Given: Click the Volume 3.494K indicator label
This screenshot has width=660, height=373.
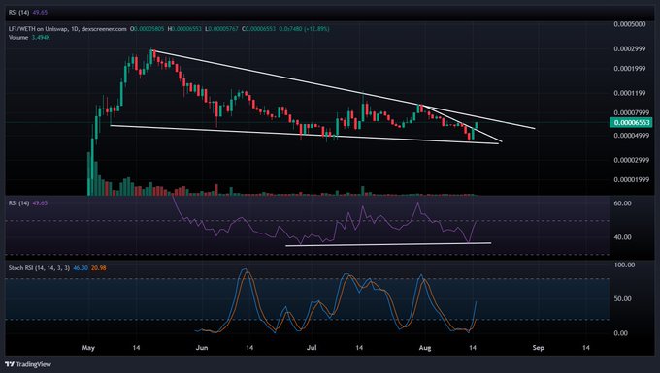Looking at the screenshot, I should coord(29,38).
